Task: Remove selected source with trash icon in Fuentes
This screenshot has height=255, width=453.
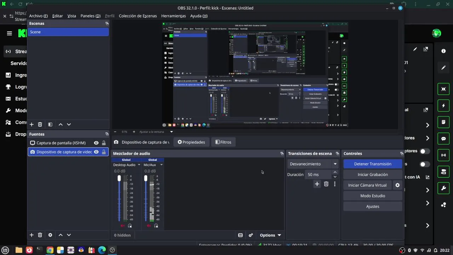Action: tap(40, 235)
